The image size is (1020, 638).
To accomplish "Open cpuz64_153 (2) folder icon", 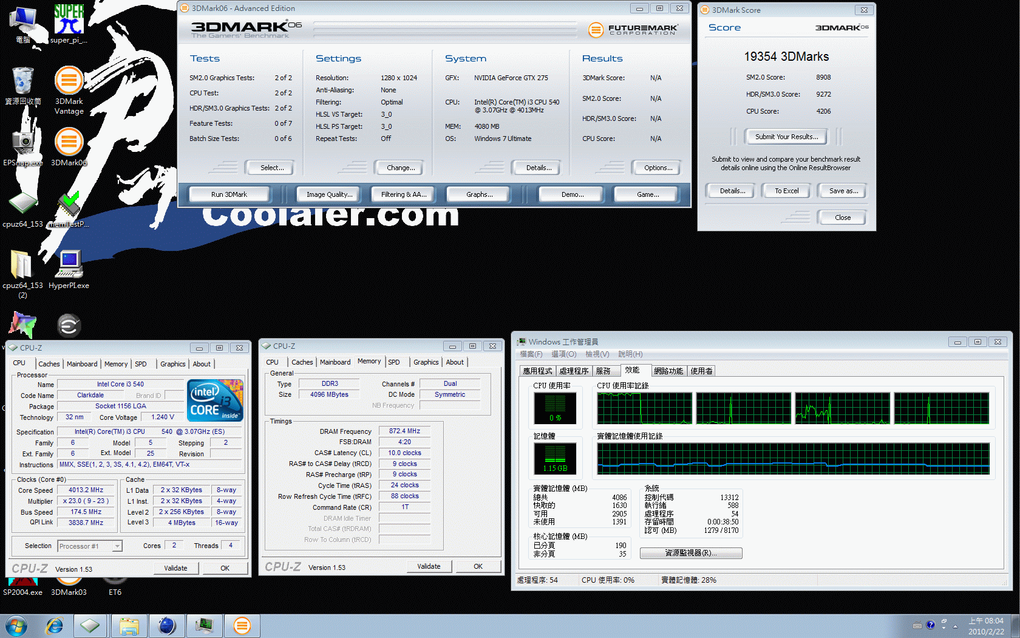I will click(x=23, y=273).
